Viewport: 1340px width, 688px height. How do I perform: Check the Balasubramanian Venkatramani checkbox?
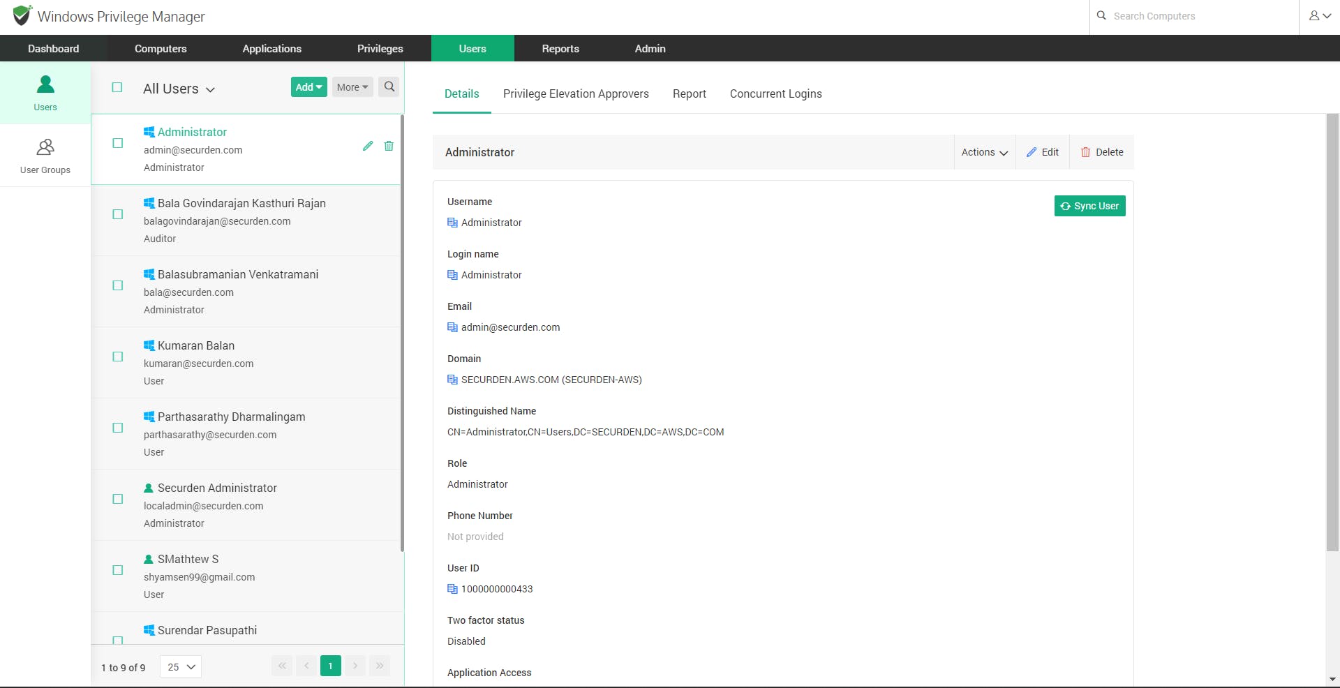(118, 285)
